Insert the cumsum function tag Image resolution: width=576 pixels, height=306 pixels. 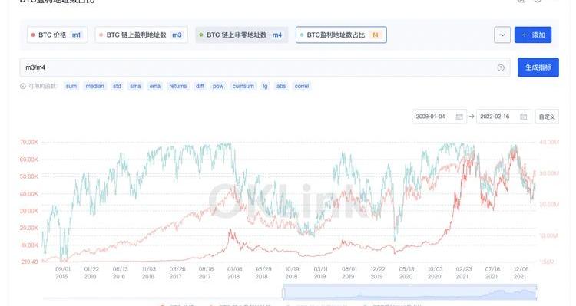coord(243,86)
